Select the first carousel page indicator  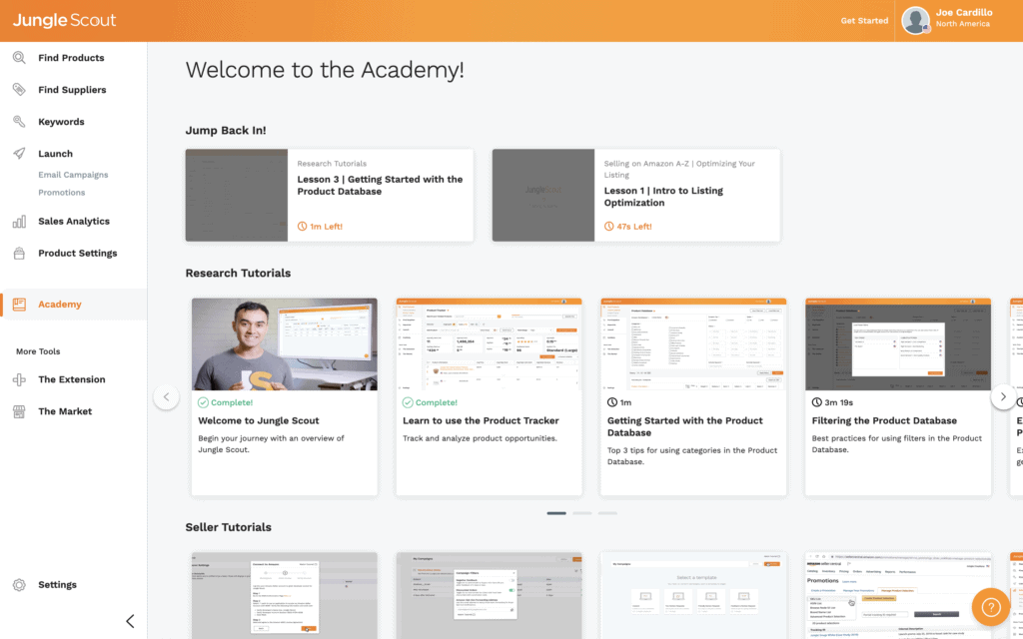(556, 513)
